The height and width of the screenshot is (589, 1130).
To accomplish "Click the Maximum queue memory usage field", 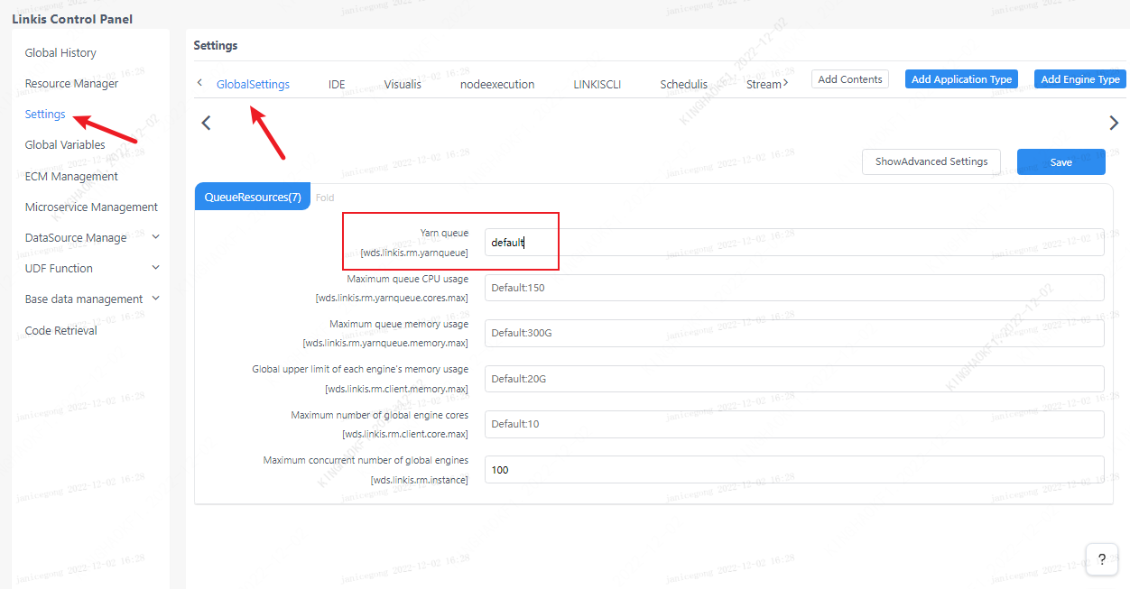I will pyautogui.click(x=793, y=333).
